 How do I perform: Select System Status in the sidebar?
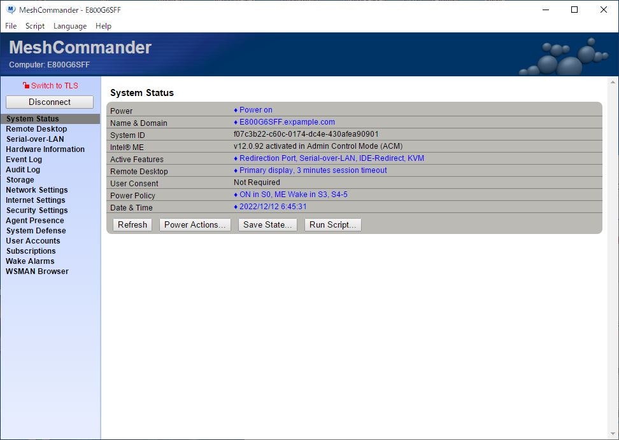tap(50, 119)
